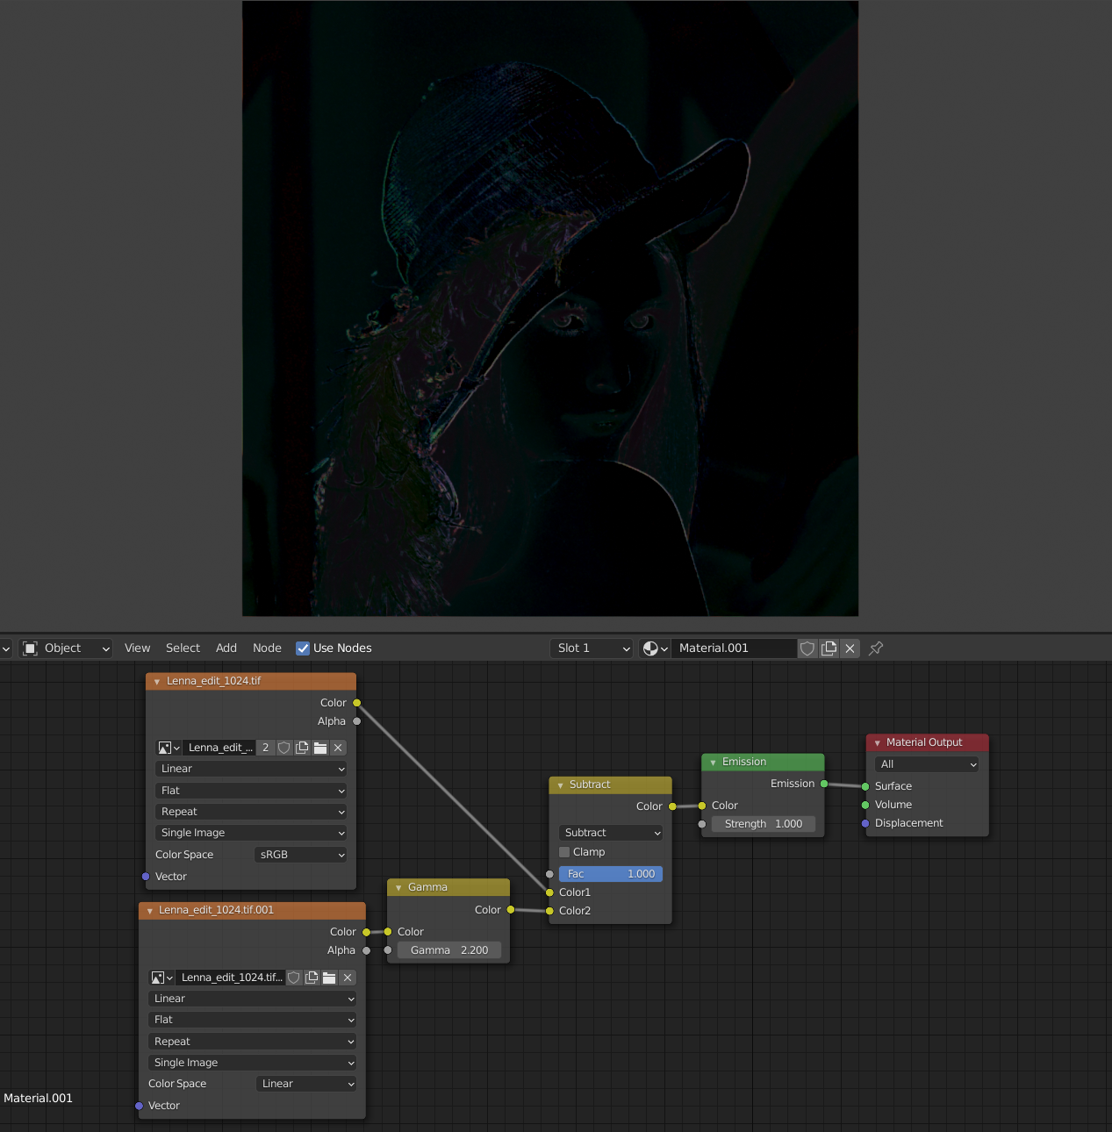Open the sRGB Color Space dropdown
The width and height of the screenshot is (1112, 1132).
[x=301, y=855]
